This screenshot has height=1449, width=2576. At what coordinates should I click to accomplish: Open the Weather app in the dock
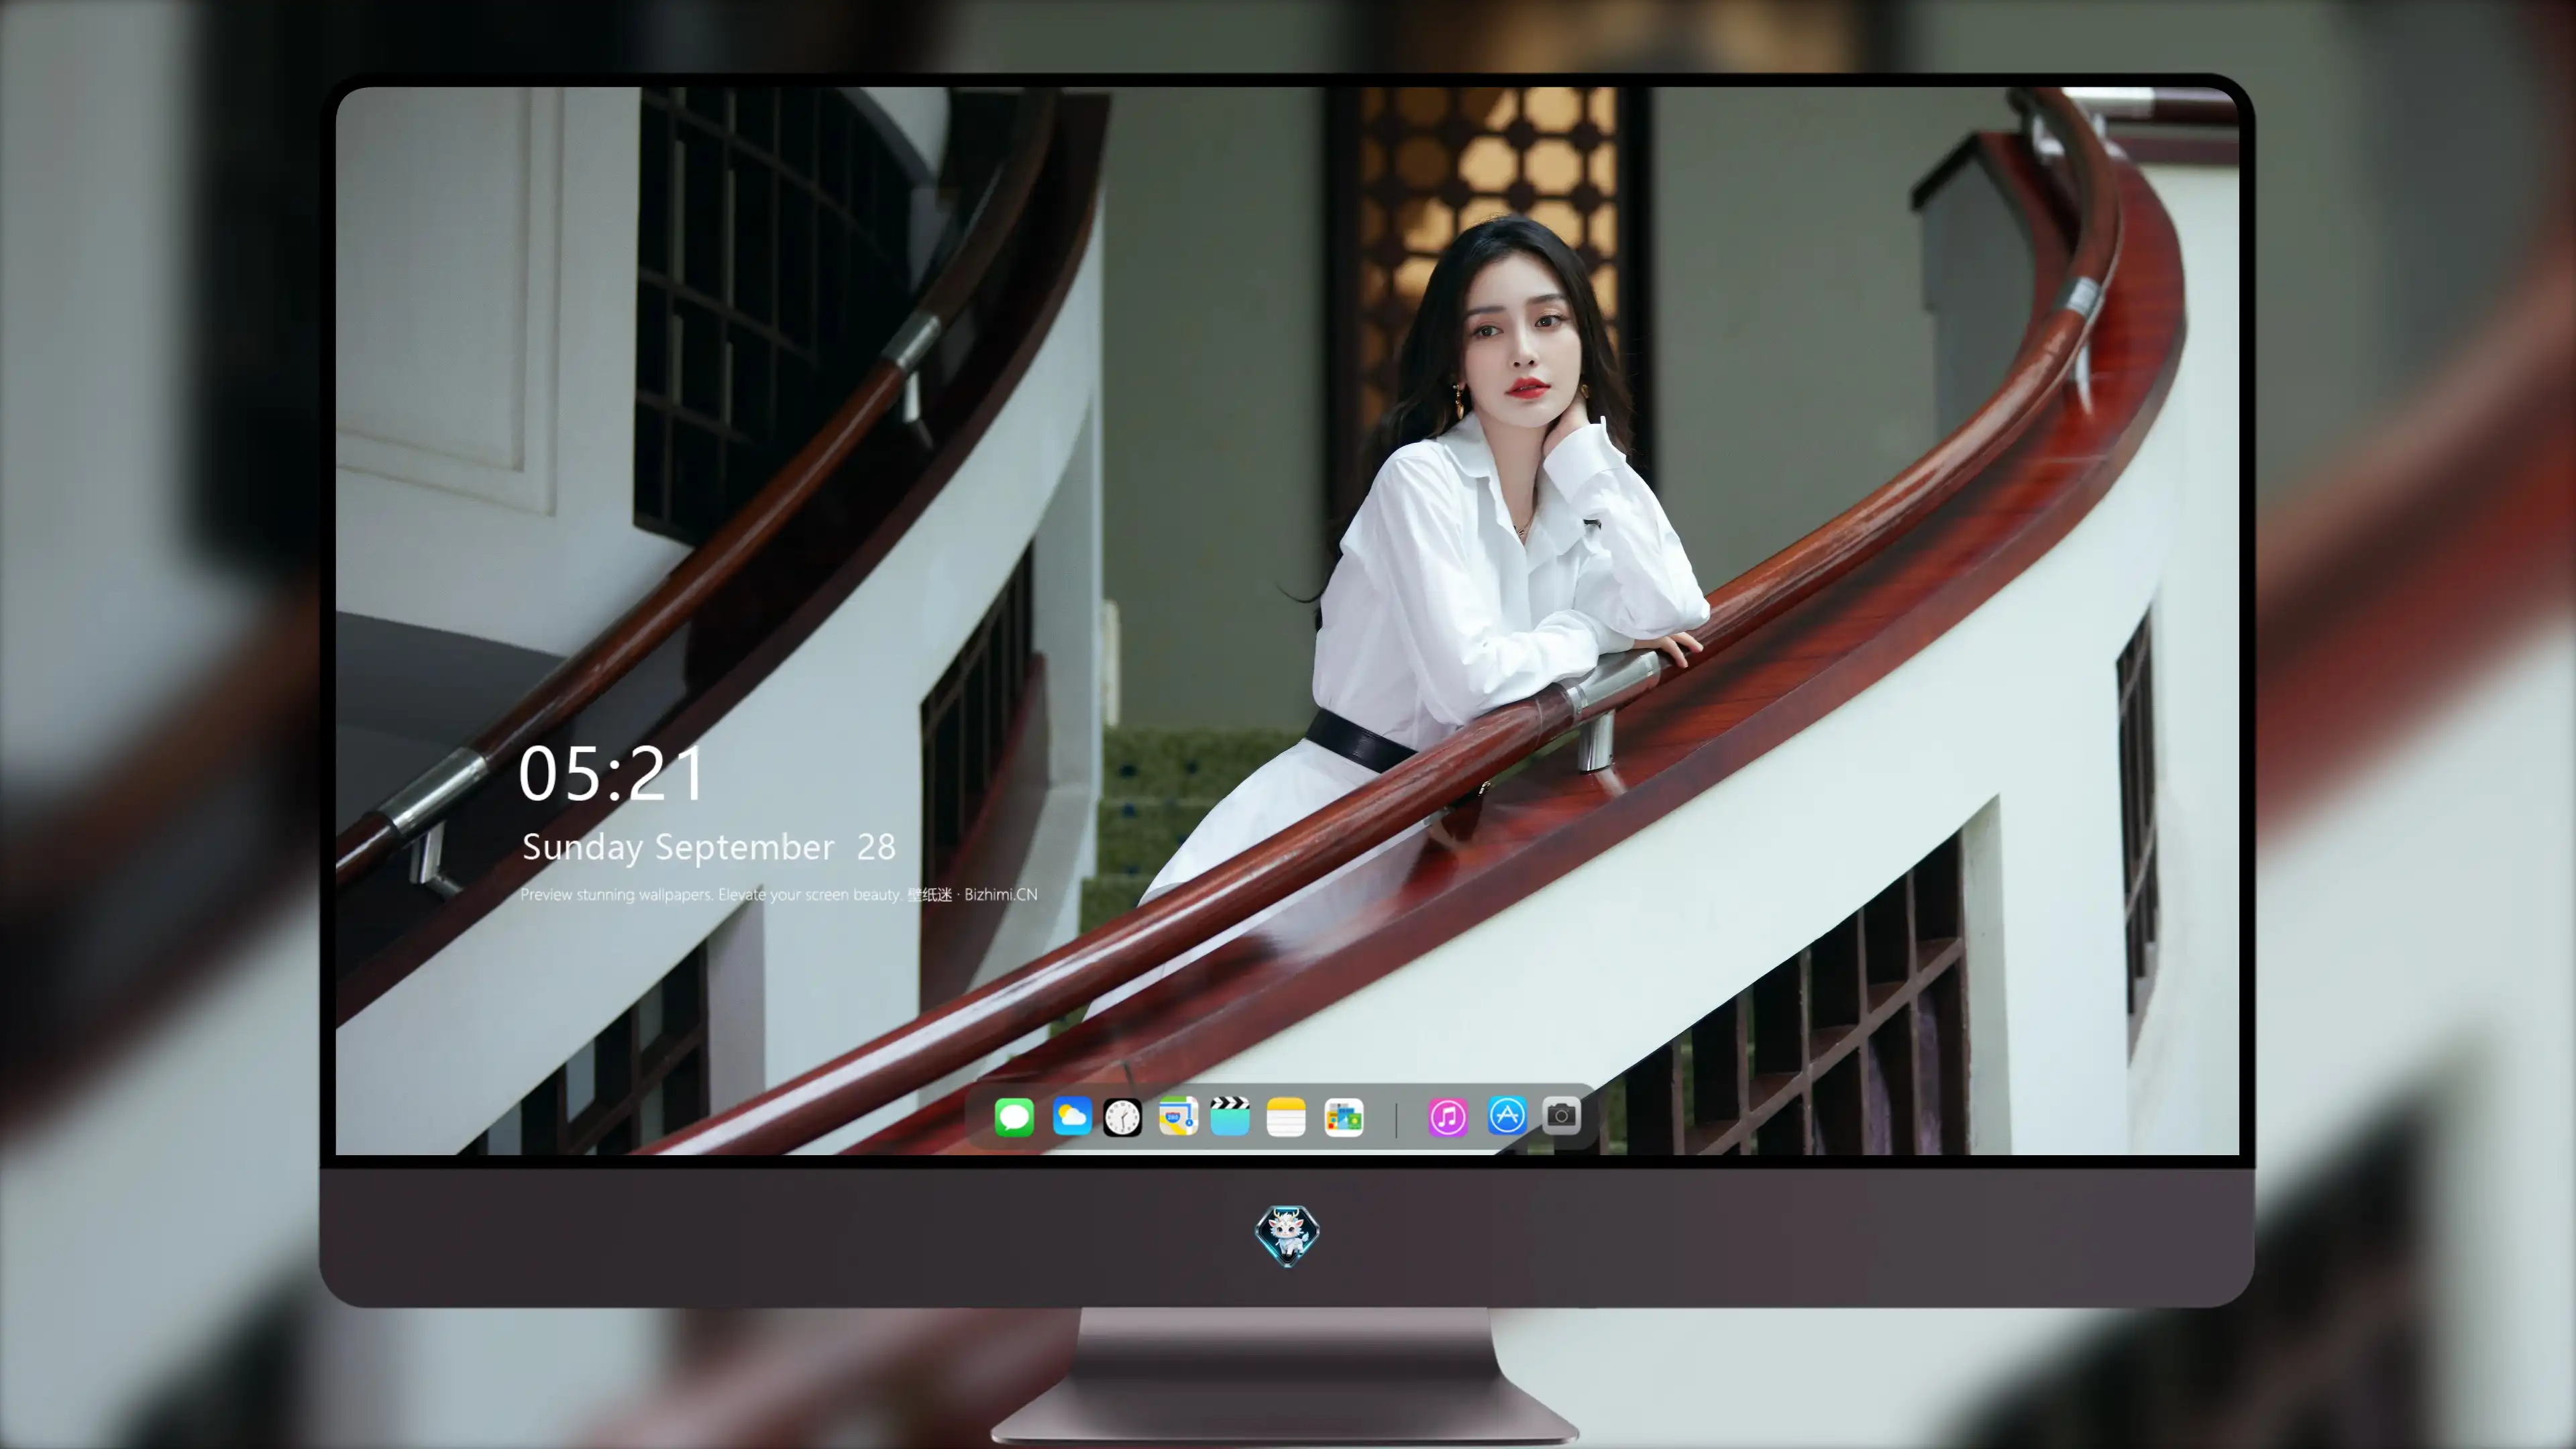click(x=1072, y=1117)
